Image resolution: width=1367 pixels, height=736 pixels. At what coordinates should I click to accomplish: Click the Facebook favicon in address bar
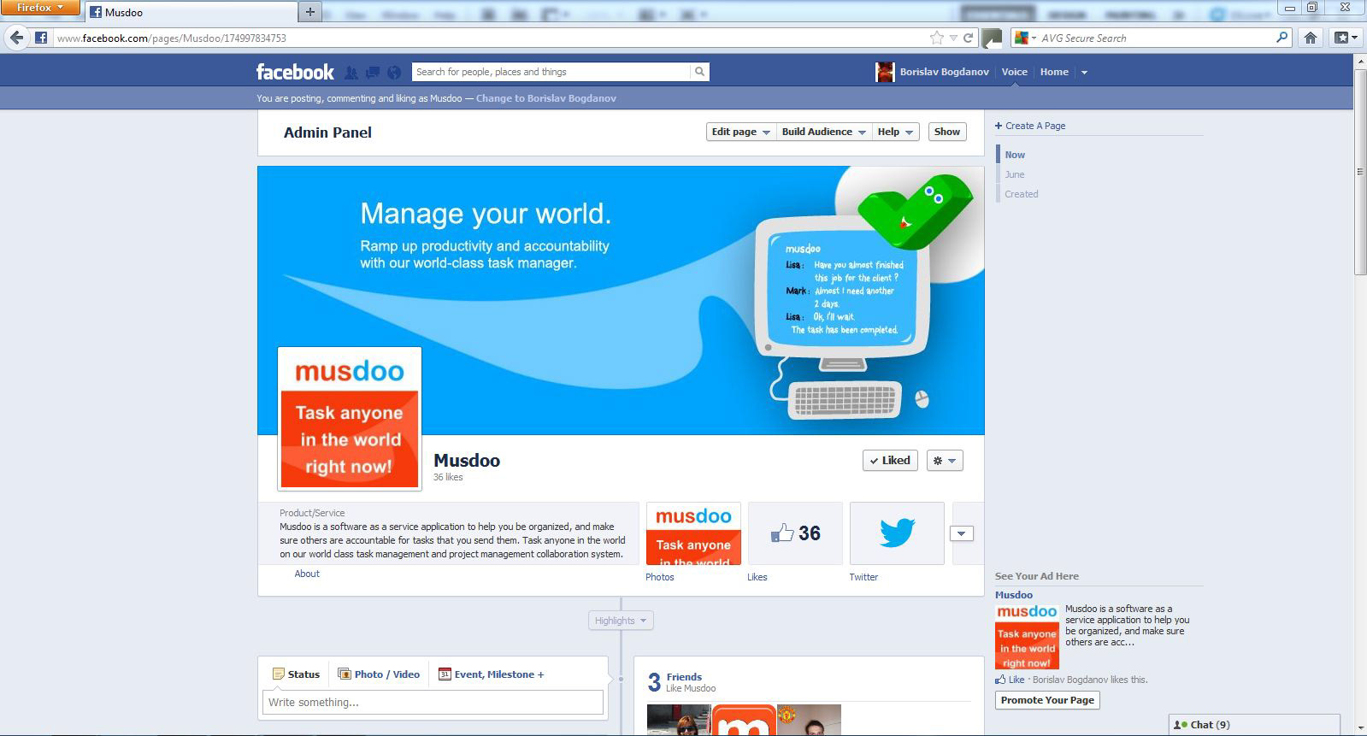pyautogui.click(x=41, y=38)
